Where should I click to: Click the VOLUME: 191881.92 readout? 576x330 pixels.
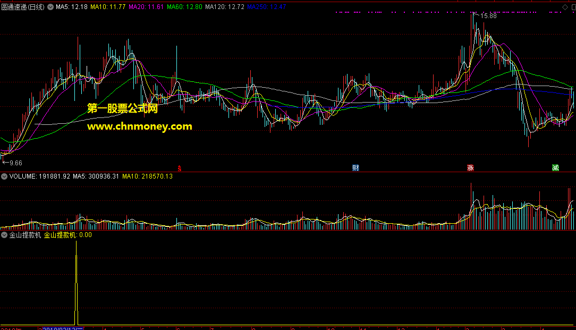tap(40, 176)
